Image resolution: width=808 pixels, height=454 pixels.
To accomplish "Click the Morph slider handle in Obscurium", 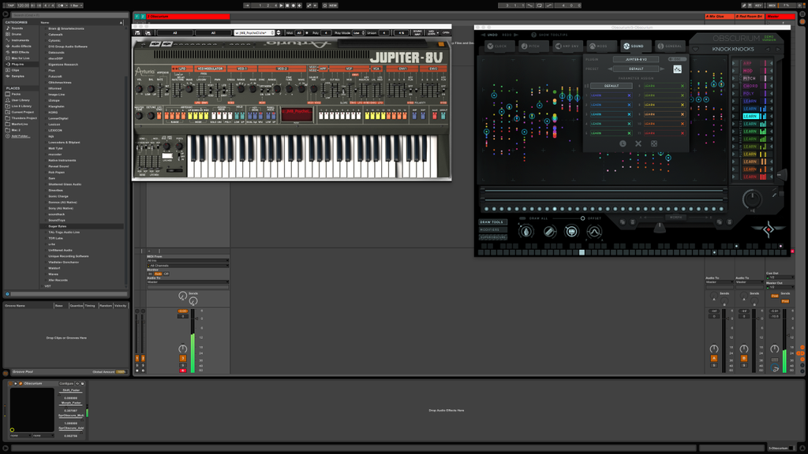I will pyautogui.click(x=660, y=226).
